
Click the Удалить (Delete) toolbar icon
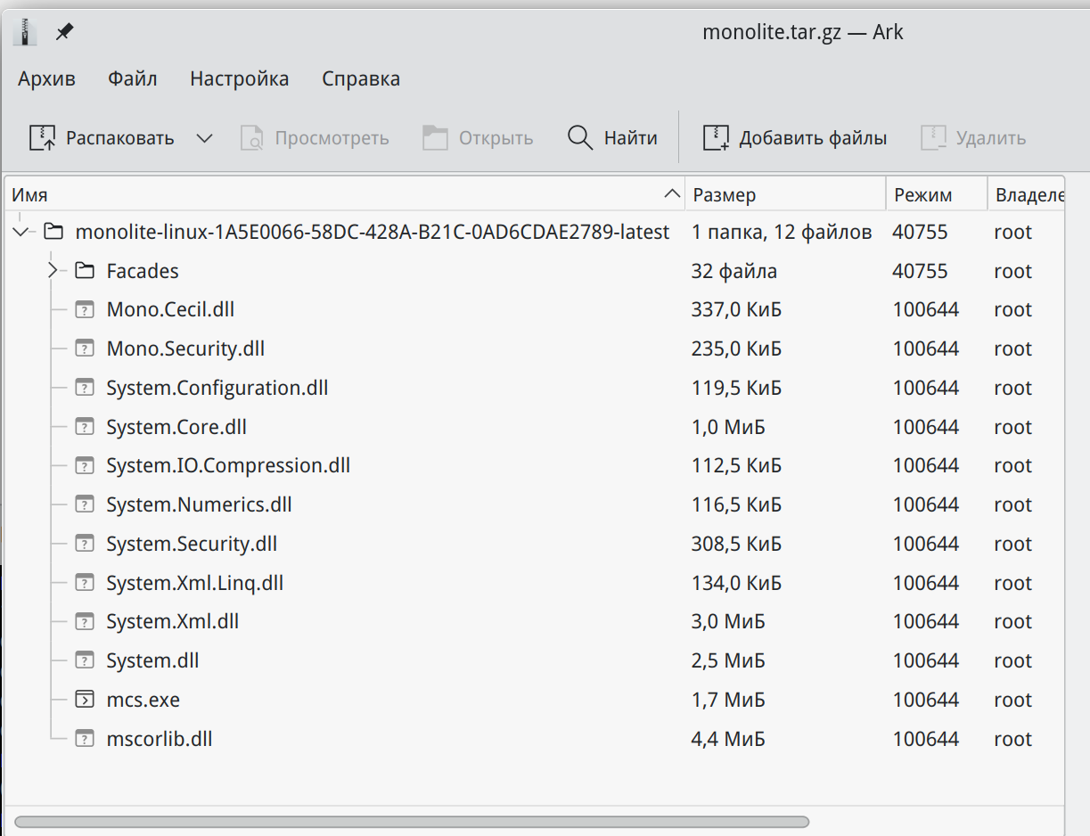(x=933, y=137)
